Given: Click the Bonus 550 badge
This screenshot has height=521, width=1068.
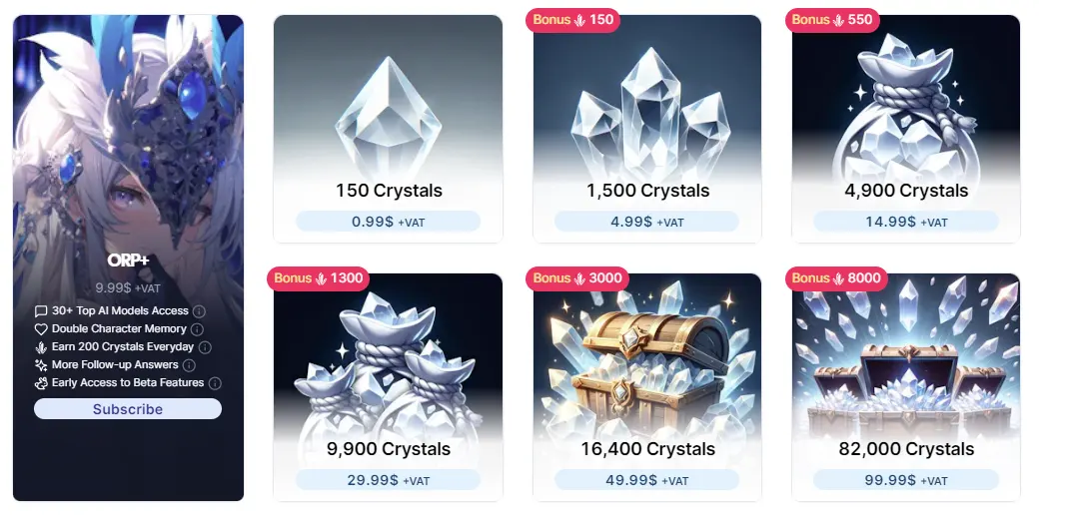Looking at the screenshot, I should pyautogui.click(x=832, y=20).
